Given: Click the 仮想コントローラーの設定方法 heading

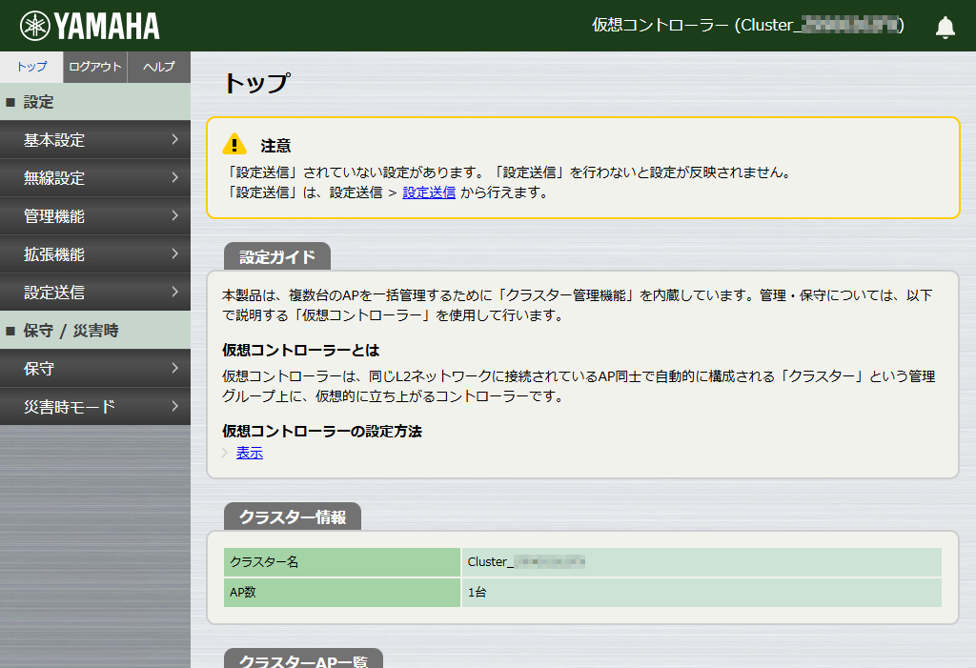Looking at the screenshot, I should point(322,432).
